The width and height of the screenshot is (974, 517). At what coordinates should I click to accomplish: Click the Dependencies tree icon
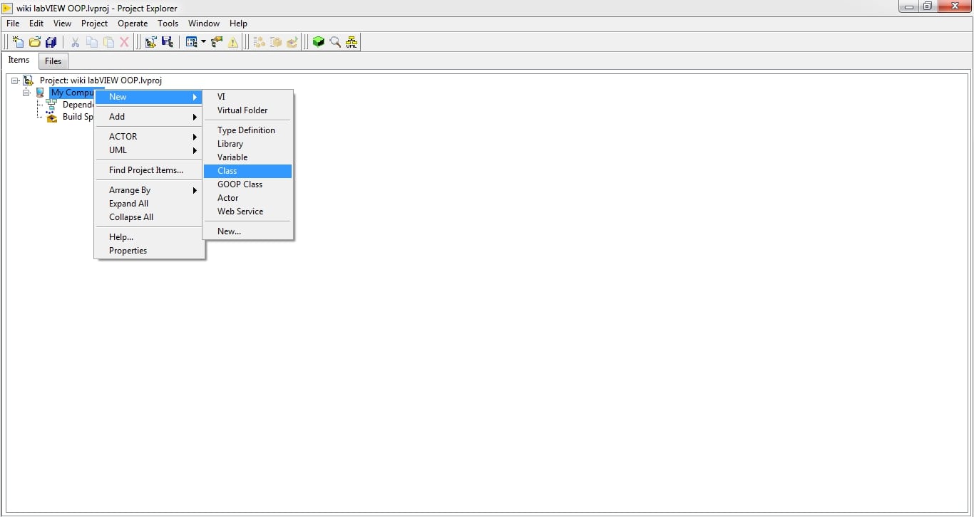[x=51, y=105]
